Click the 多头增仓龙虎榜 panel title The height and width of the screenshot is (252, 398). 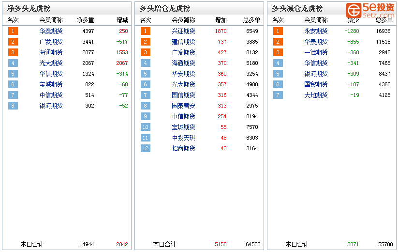point(165,8)
